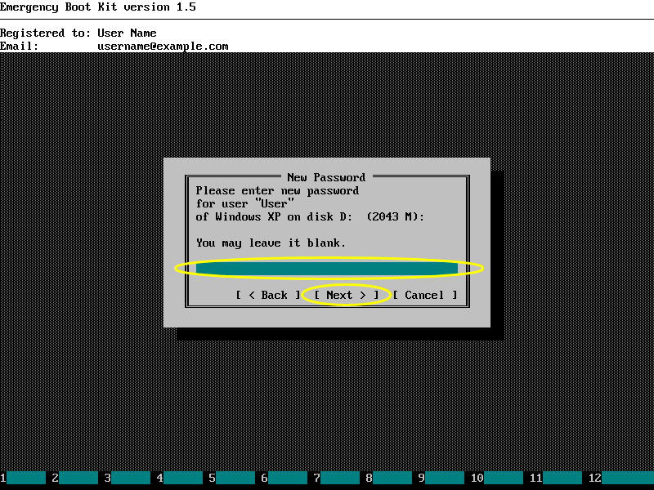Click the new password input field
The width and height of the screenshot is (654, 490).
[x=327, y=269]
